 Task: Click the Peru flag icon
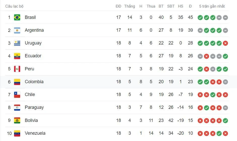(x=17, y=69)
